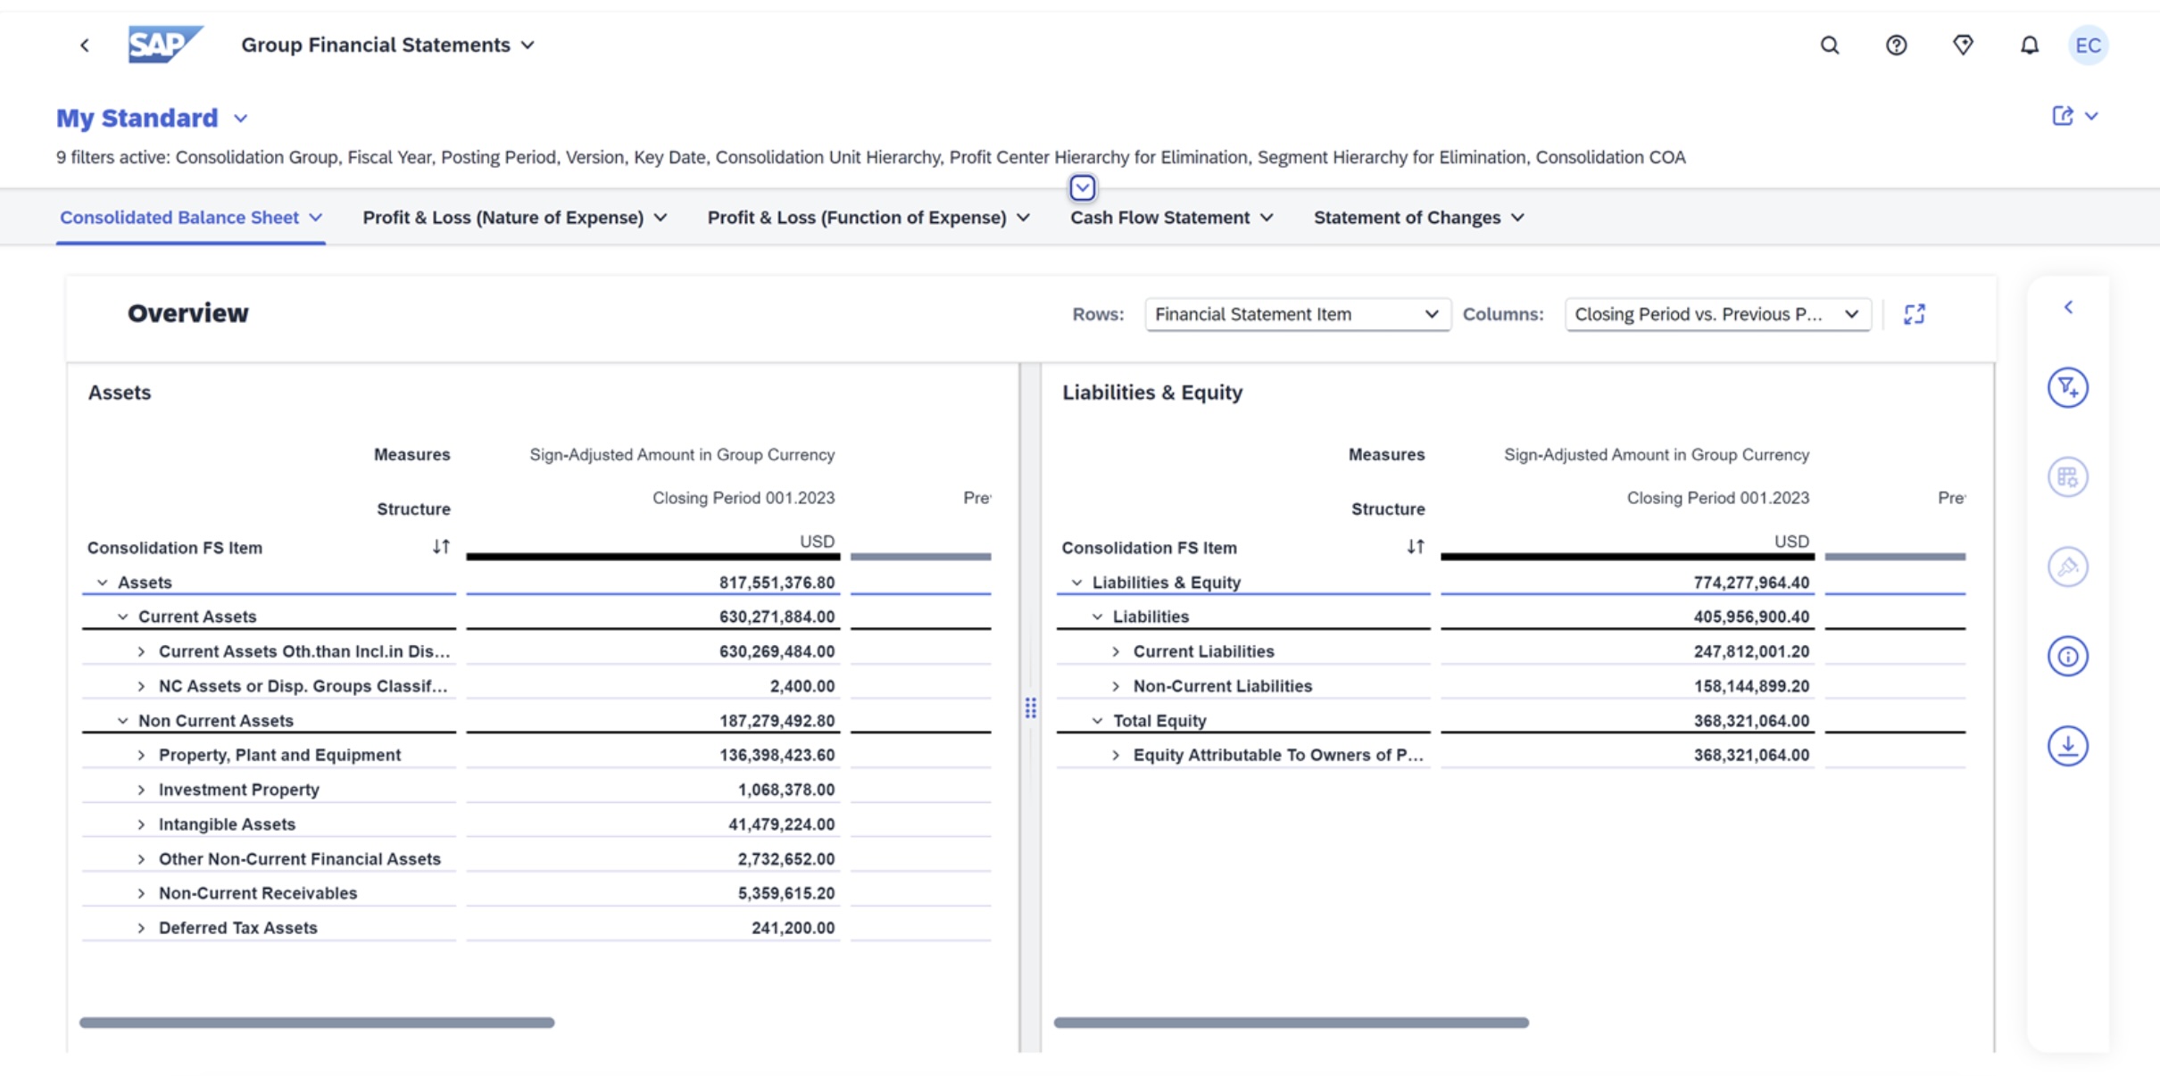
Task: Expand NC Assets or Disp. Groups row
Action: point(141,687)
